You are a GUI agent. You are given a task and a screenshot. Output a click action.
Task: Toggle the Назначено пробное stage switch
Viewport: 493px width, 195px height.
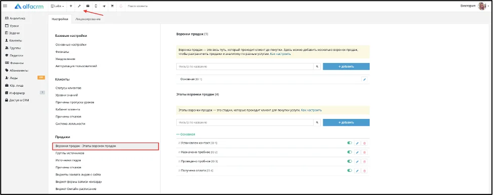click(349, 152)
